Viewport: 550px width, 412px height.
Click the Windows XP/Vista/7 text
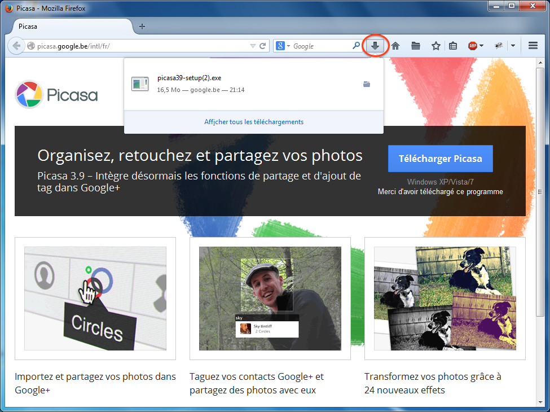[440, 182]
